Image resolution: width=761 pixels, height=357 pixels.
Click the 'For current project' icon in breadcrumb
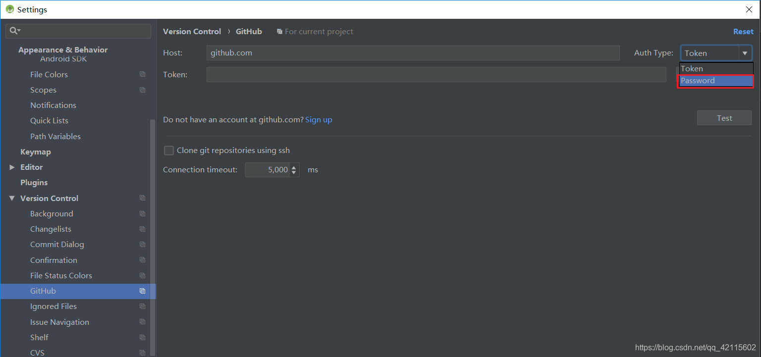(x=280, y=31)
